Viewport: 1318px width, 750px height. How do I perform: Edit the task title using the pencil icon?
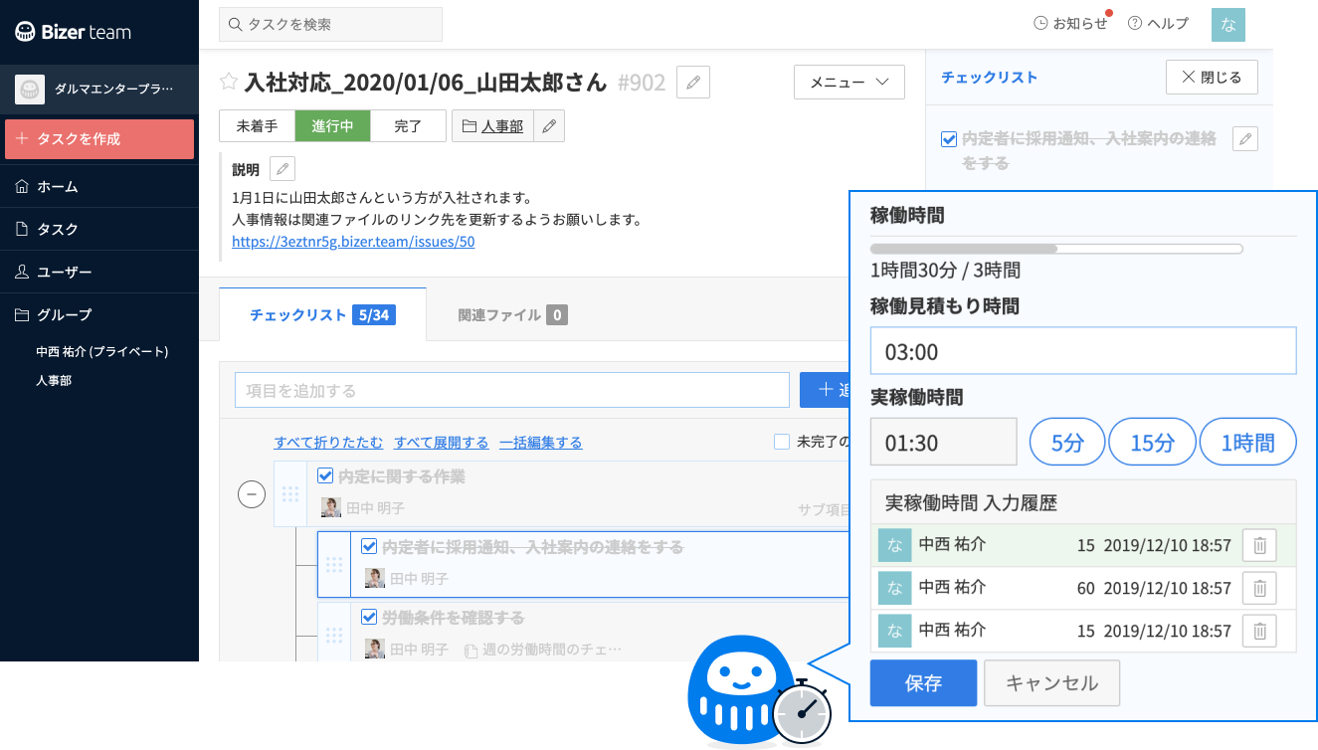pyautogui.click(x=692, y=82)
